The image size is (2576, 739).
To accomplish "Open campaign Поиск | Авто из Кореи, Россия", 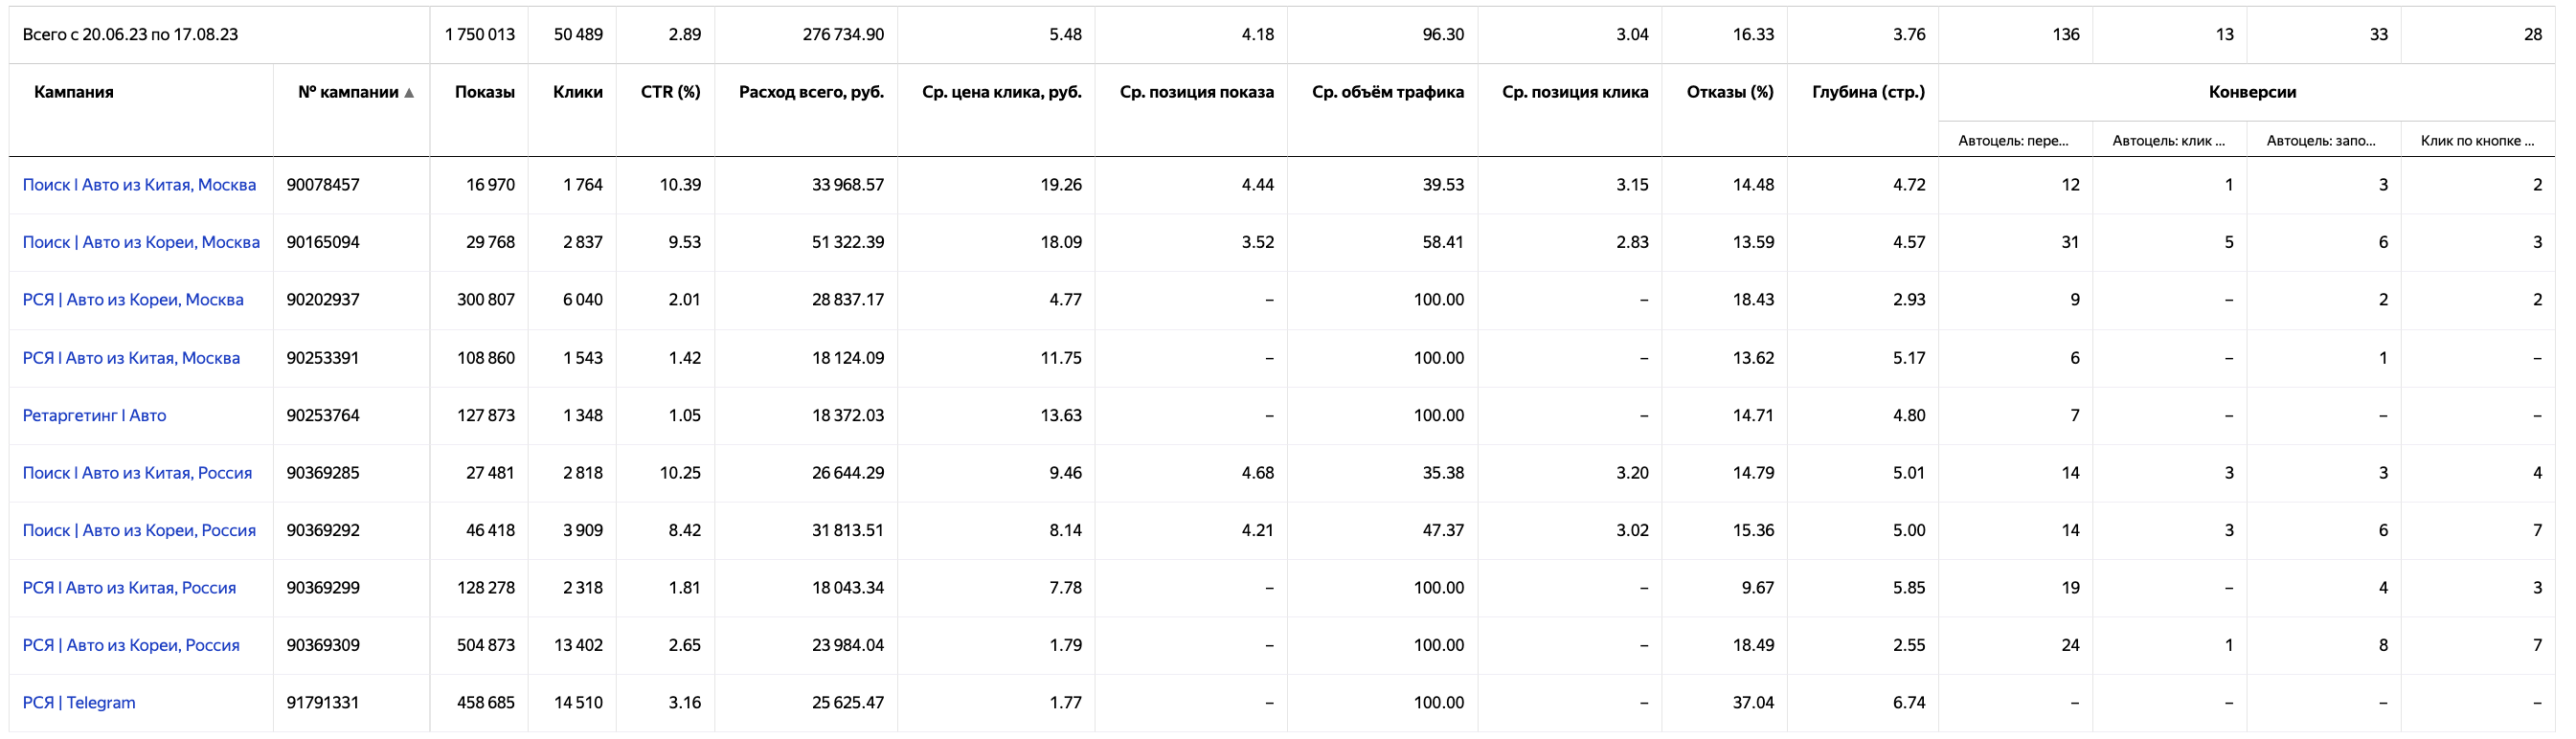I will click(139, 530).
